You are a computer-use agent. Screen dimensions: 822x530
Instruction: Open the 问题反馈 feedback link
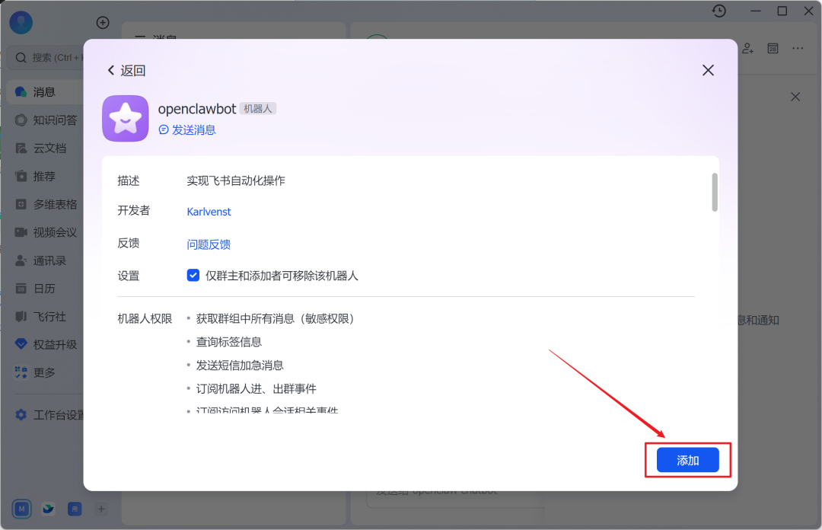click(x=208, y=243)
